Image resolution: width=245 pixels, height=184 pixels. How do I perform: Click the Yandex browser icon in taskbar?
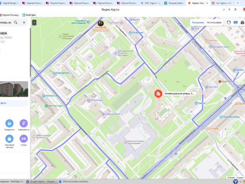point(235,181)
